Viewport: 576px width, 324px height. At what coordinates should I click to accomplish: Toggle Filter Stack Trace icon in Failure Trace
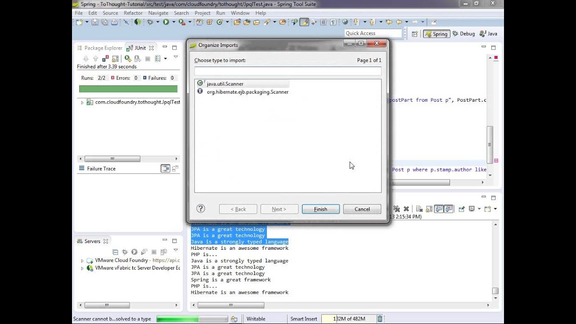pyautogui.click(x=165, y=168)
